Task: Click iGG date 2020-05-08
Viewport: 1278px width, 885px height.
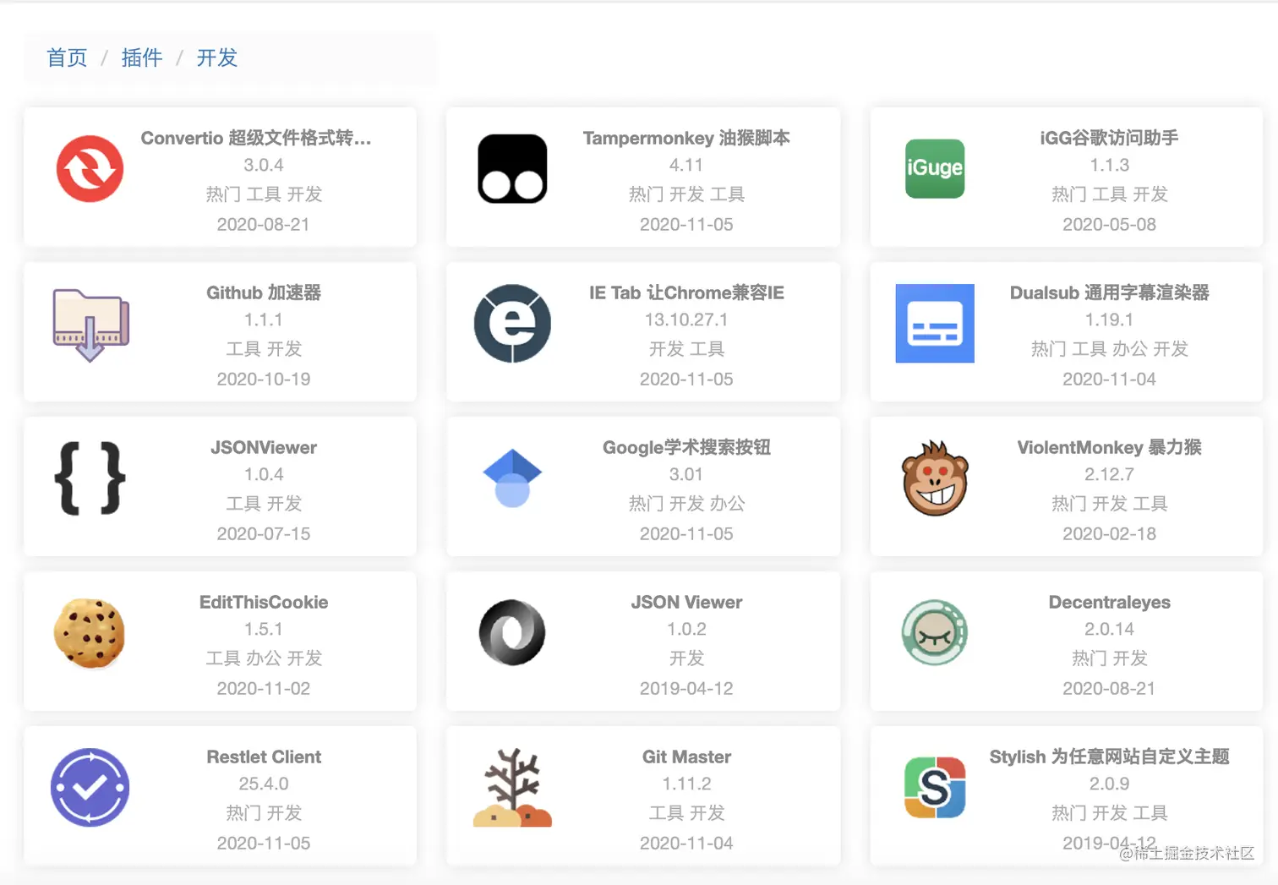Action: coord(1109,224)
